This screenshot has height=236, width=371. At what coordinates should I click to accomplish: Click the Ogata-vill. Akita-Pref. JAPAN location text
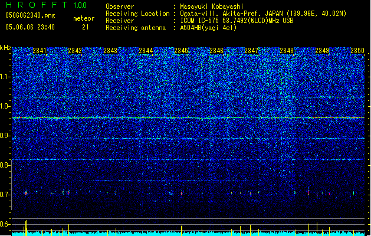(263, 14)
